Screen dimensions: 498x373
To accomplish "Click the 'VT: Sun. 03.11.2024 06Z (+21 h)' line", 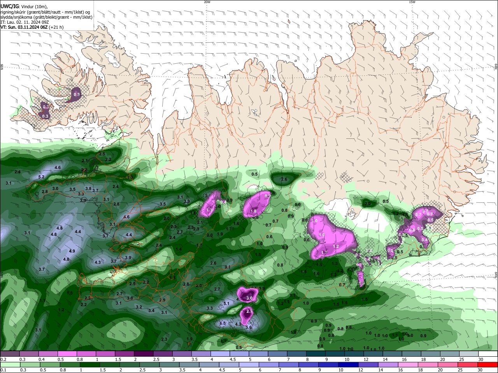I will [x=32, y=27].
